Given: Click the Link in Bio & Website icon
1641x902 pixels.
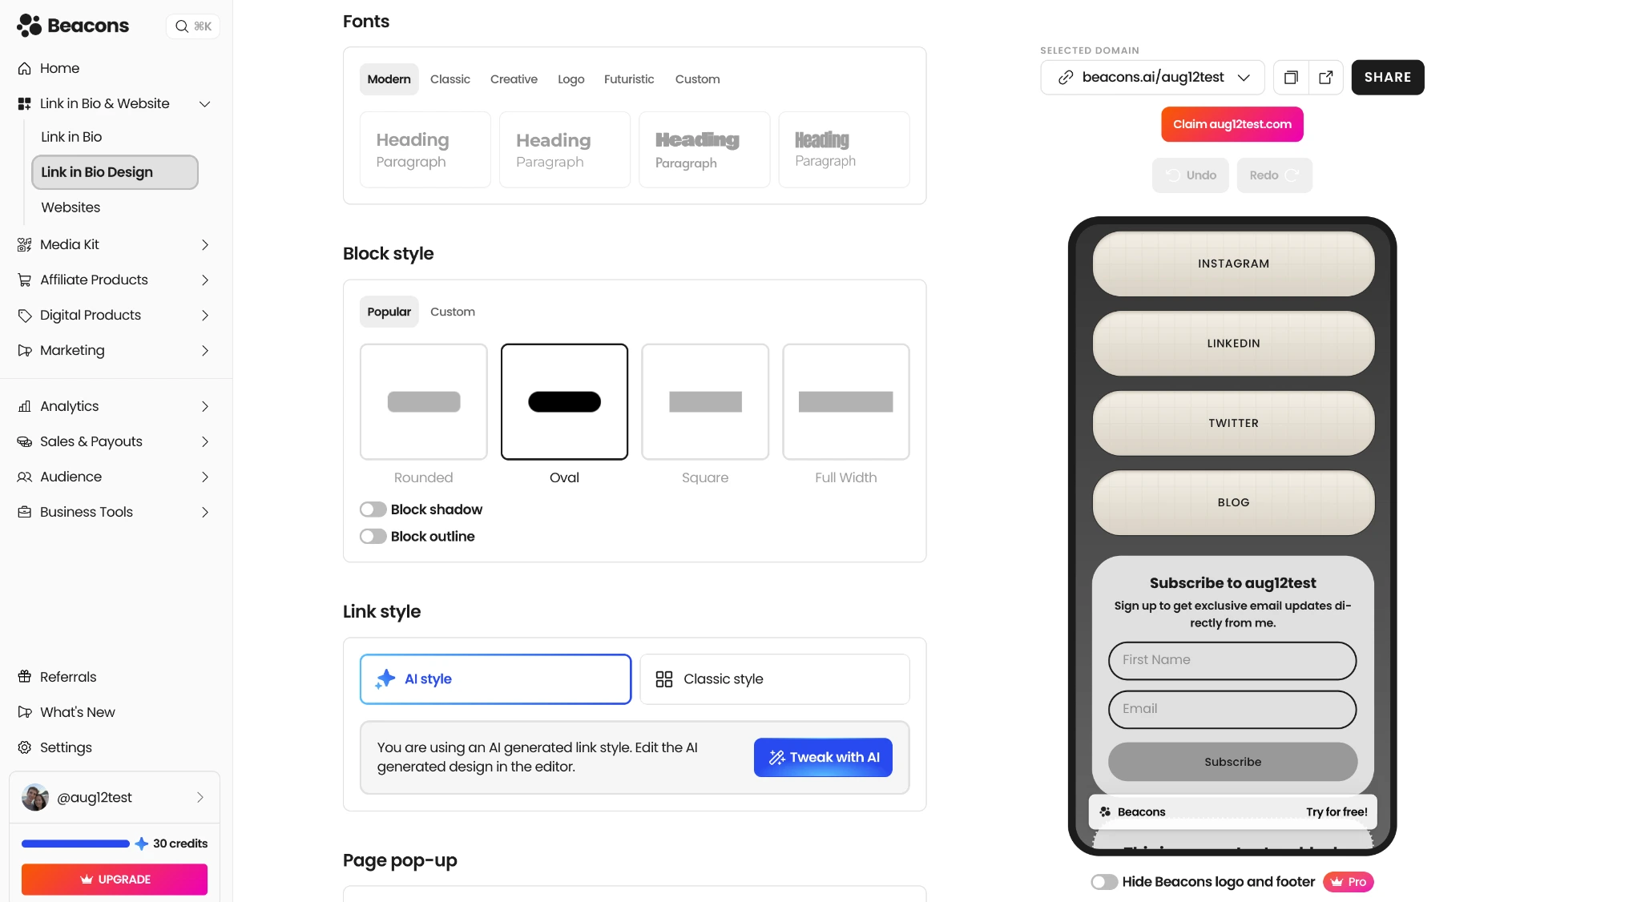Looking at the screenshot, I should click(x=25, y=103).
